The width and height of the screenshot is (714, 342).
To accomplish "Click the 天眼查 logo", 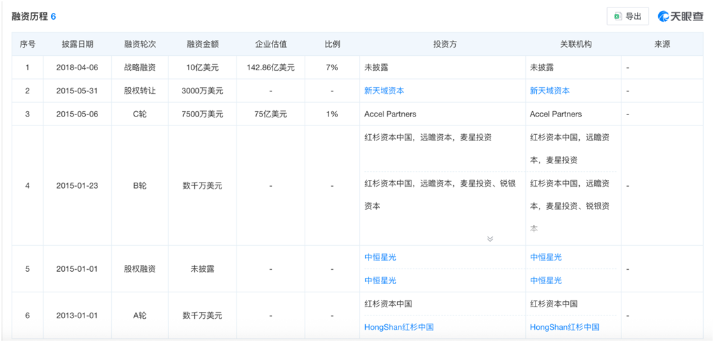I will [x=681, y=16].
